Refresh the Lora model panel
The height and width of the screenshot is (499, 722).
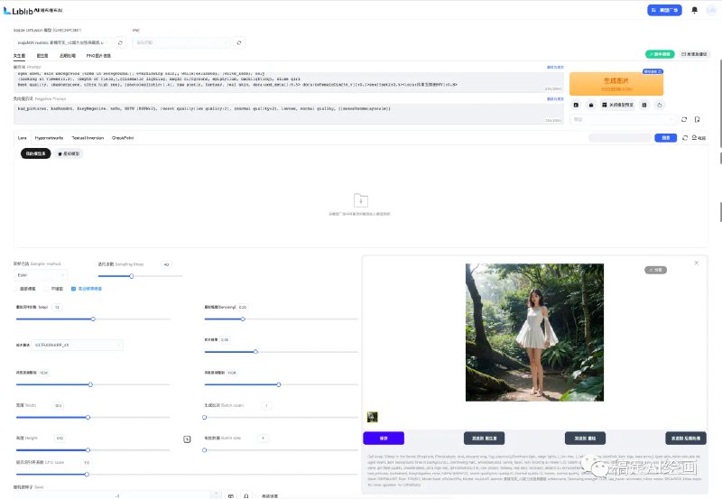pos(685,138)
